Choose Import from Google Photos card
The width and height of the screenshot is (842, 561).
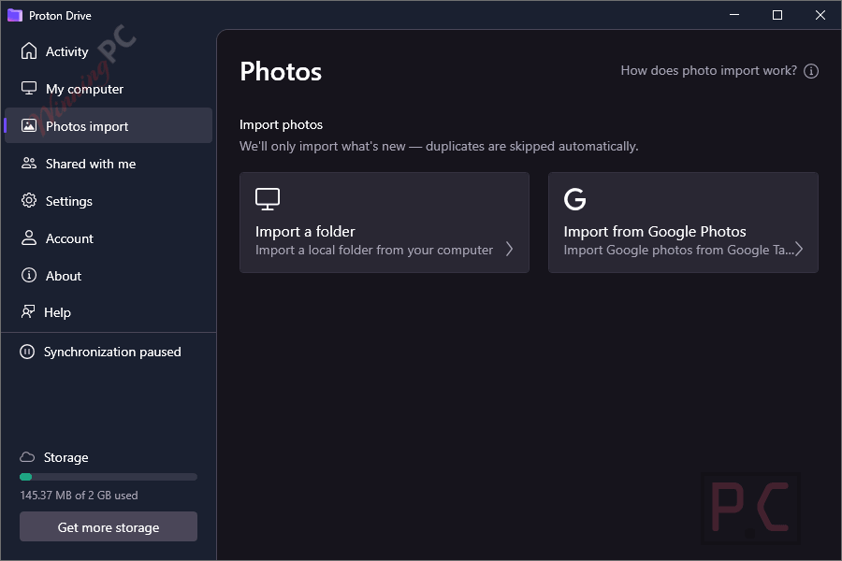tap(683, 223)
